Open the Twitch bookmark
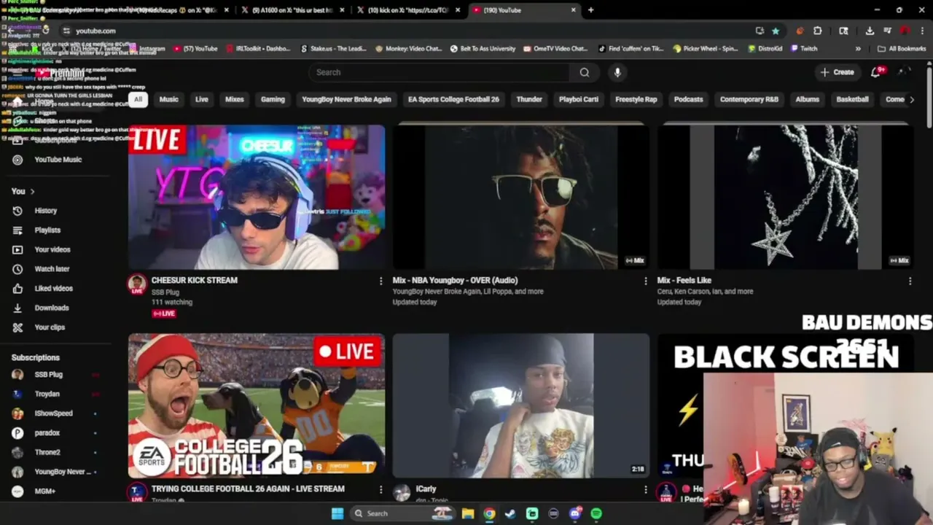This screenshot has height=525, width=933. [x=804, y=49]
